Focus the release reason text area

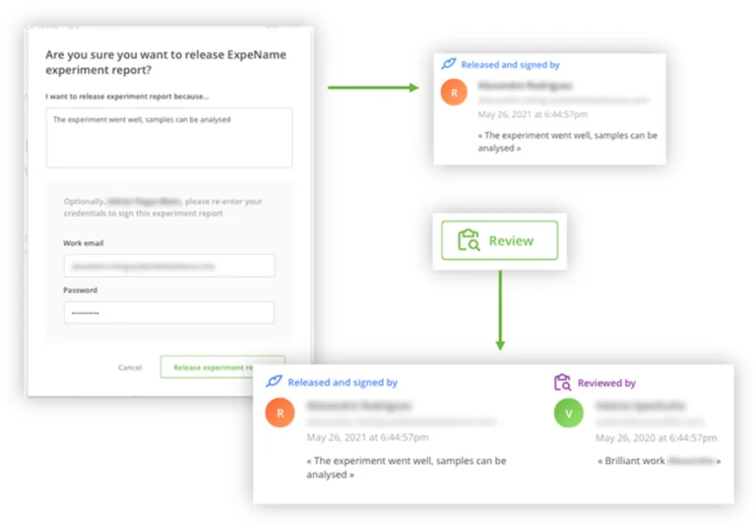(x=169, y=138)
